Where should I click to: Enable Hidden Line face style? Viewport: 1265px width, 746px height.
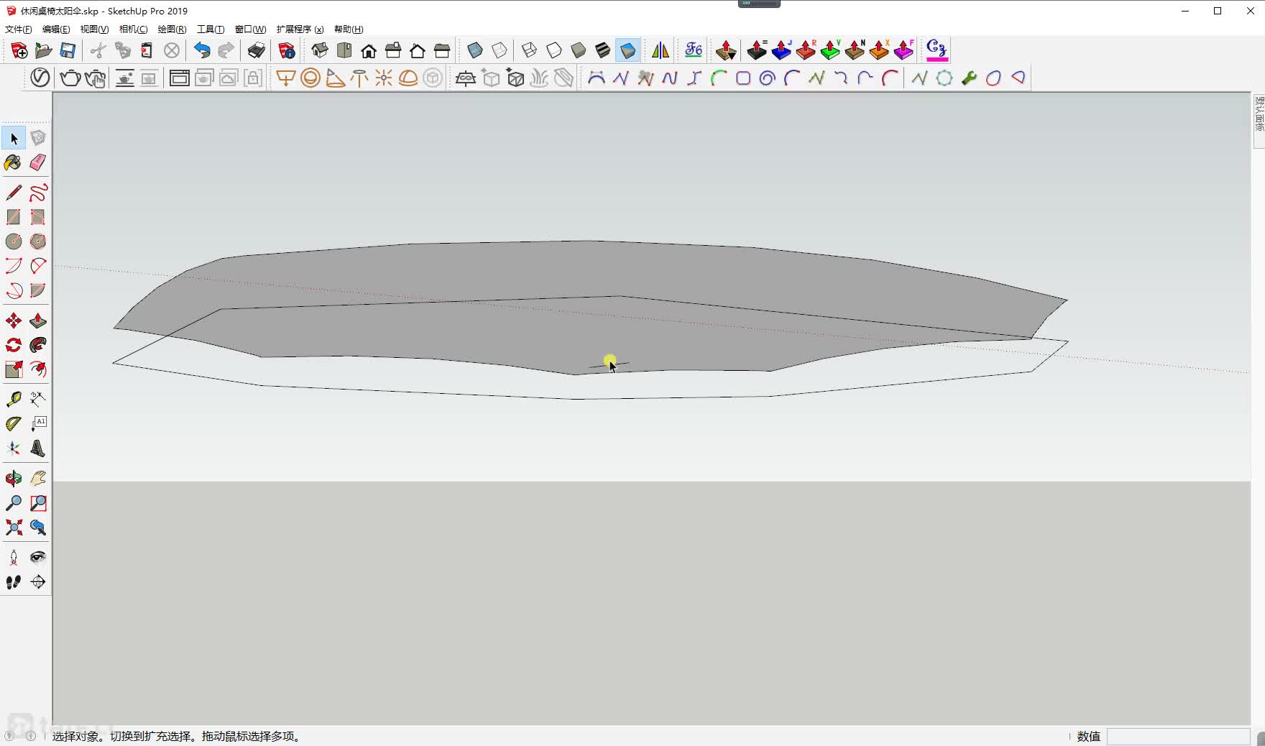(x=554, y=50)
